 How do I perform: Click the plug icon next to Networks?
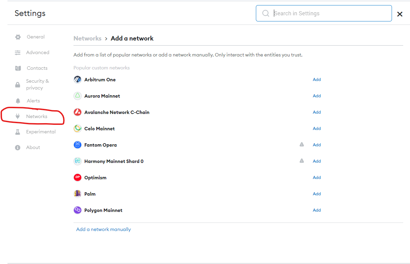click(18, 116)
